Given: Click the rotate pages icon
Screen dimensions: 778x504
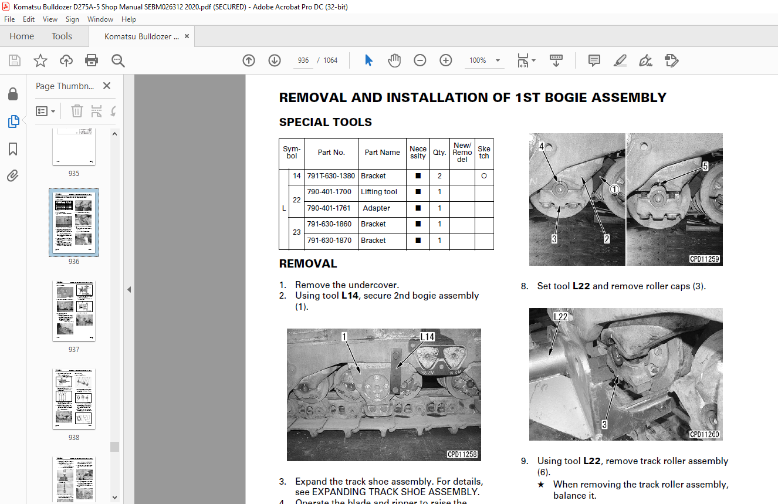Looking at the screenshot, I should click(113, 111).
